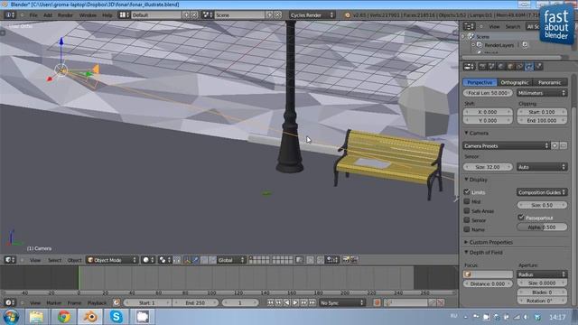Select Orthographic lens type
Screen dimensions: 578x325
pyautogui.click(x=515, y=82)
